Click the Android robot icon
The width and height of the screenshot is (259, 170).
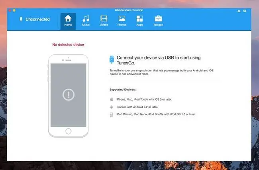point(112,107)
